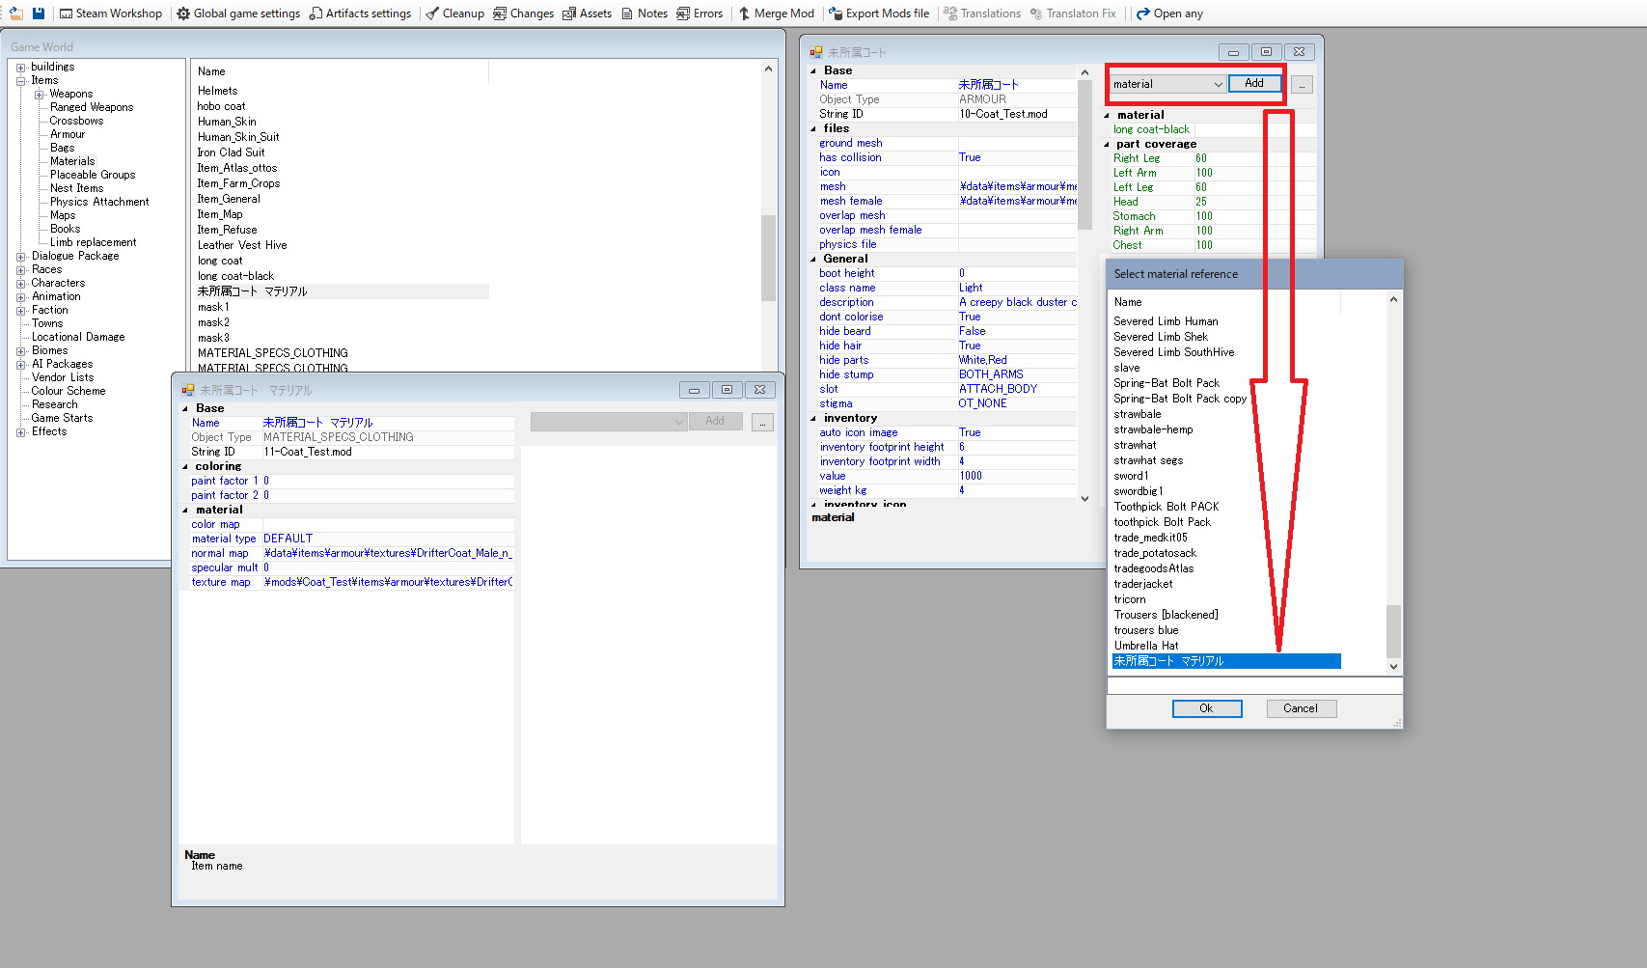
Task: Cancel the material reference dialog
Action: click(x=1301, y=708)
